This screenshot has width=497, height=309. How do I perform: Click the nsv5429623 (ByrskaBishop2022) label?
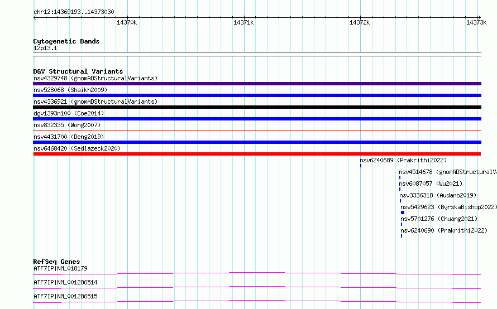(x=449, y=207)
